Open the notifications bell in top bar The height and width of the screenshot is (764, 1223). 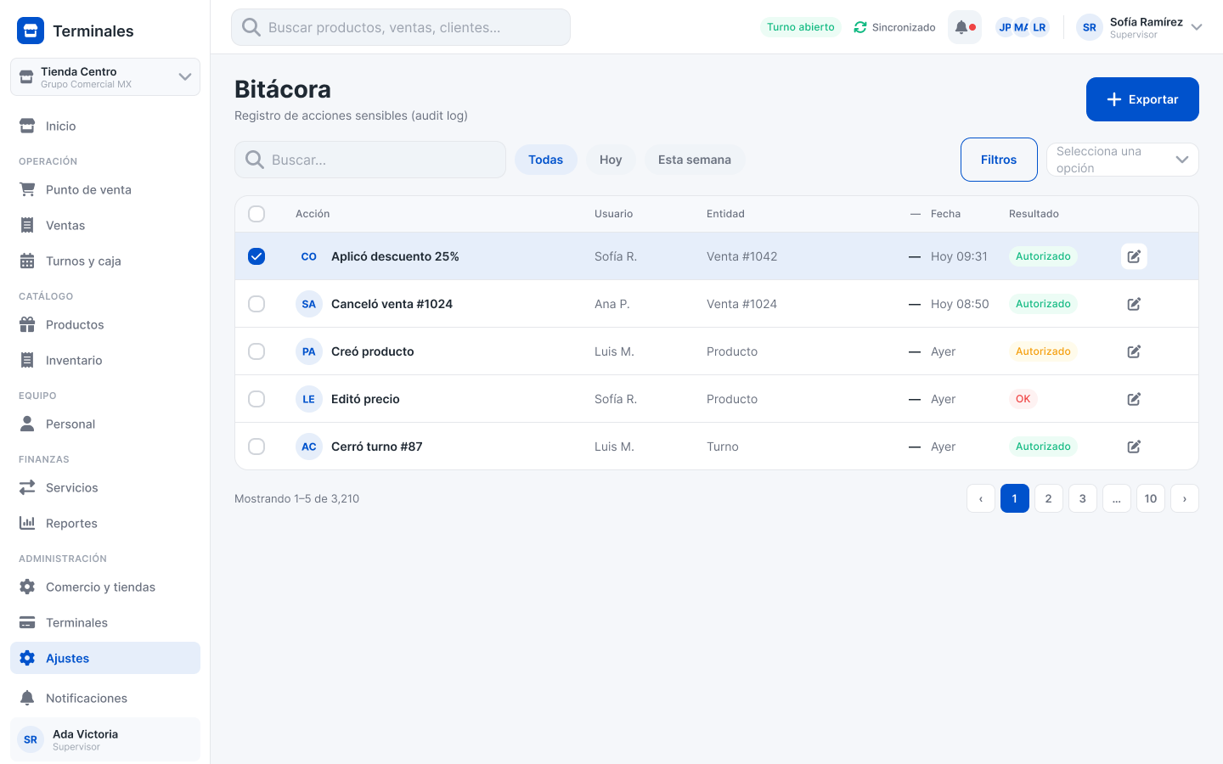pyautogui.click(x=965, y=27)
